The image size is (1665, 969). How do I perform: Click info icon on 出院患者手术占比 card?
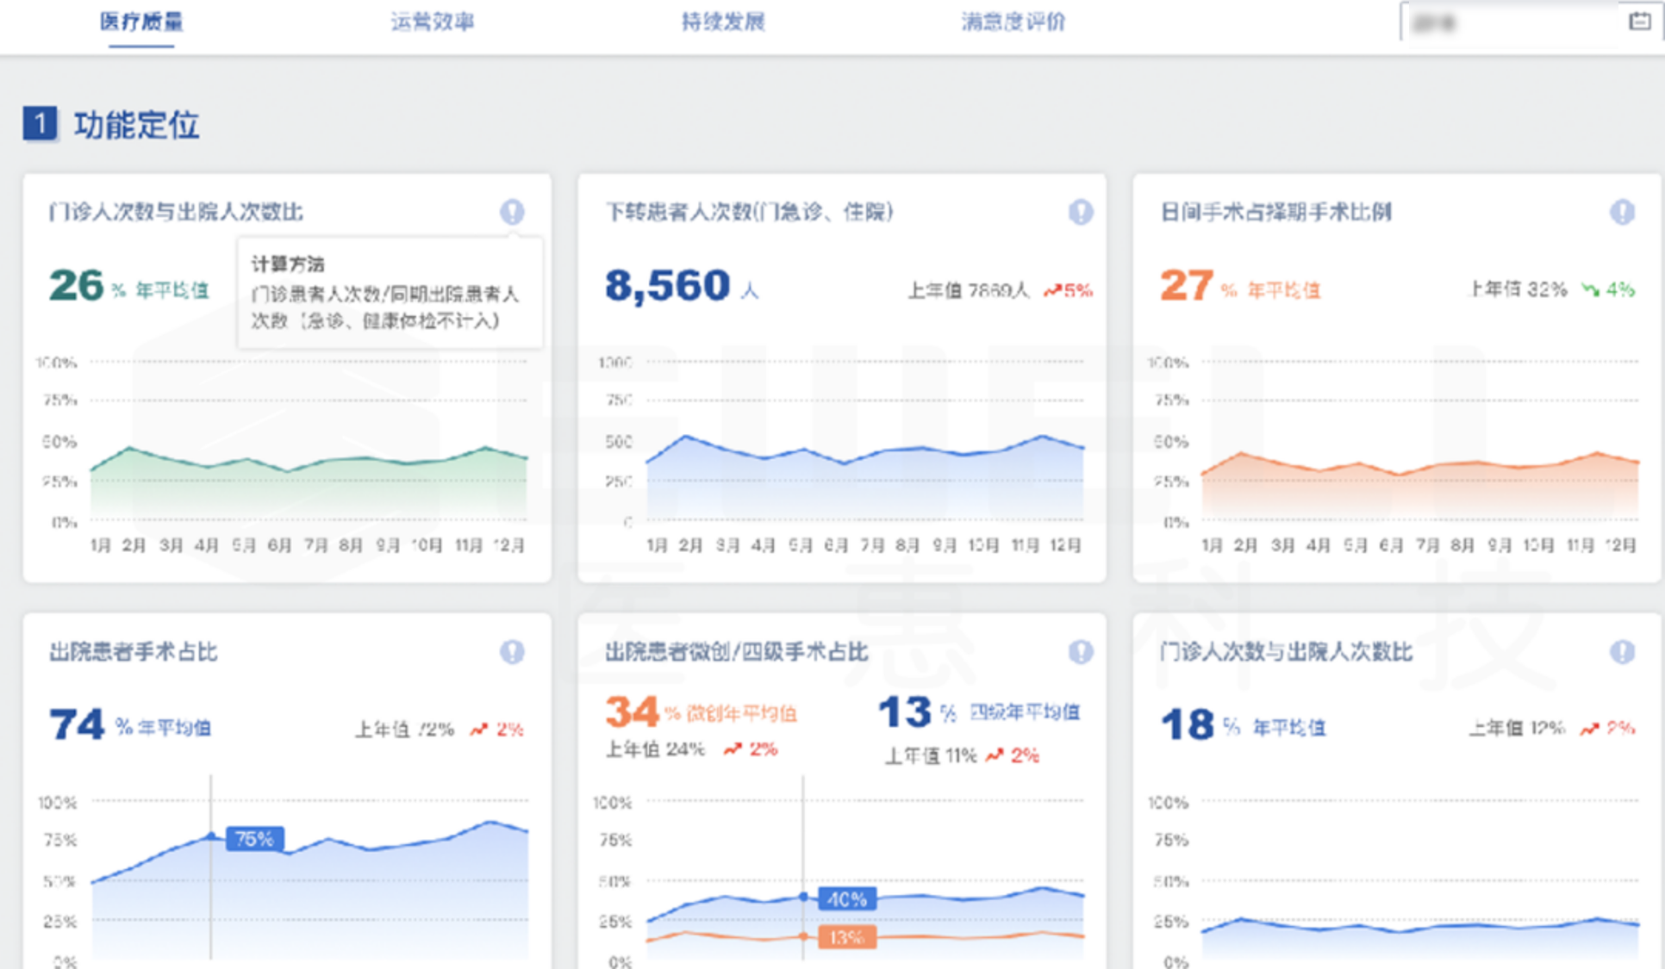[x=512, y=652]
